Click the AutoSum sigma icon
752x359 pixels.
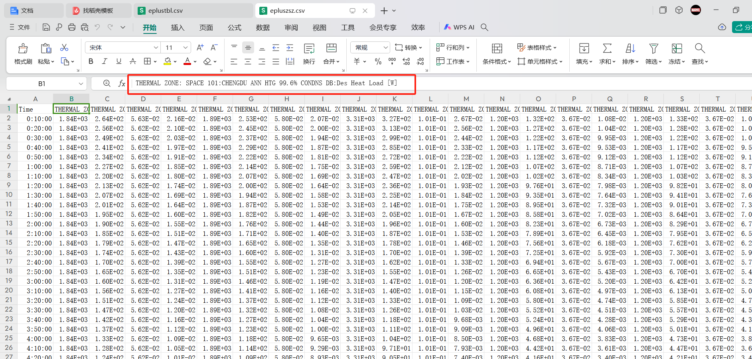[607, 49]
